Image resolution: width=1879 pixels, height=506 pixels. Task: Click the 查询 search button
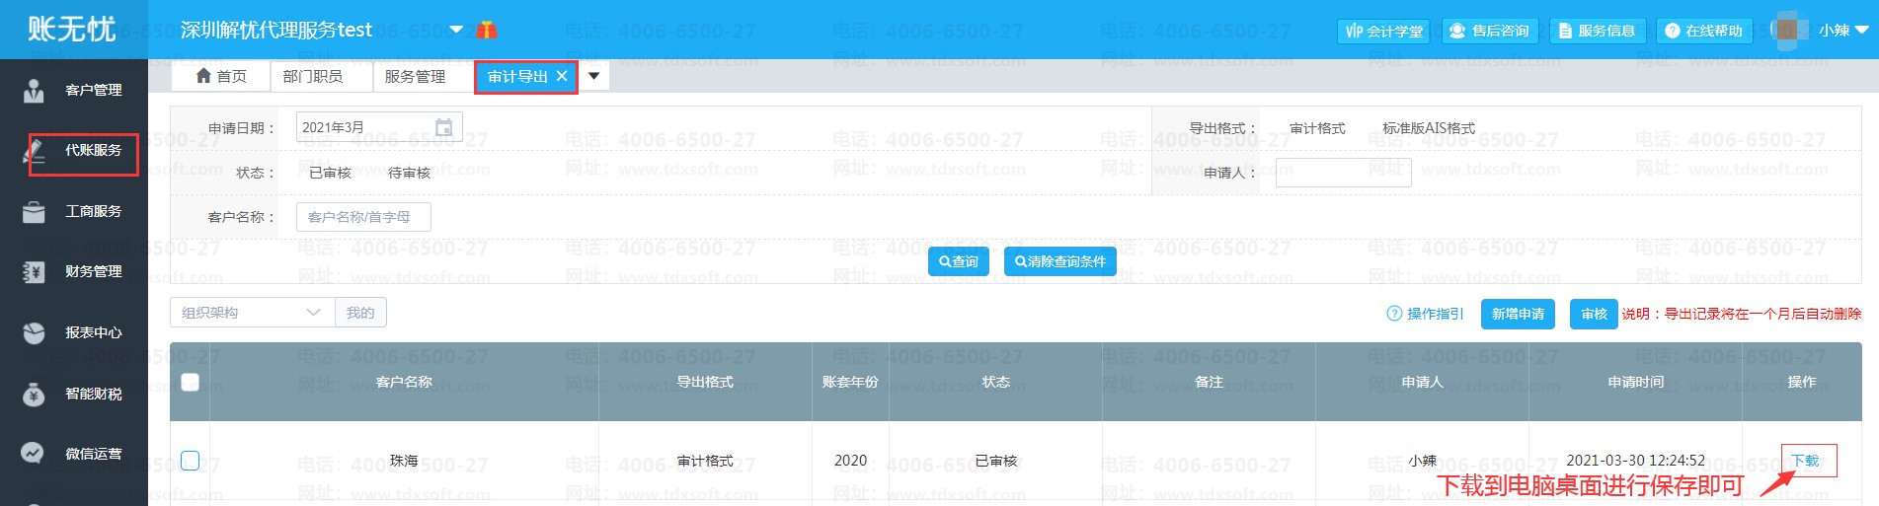point(958,261)
